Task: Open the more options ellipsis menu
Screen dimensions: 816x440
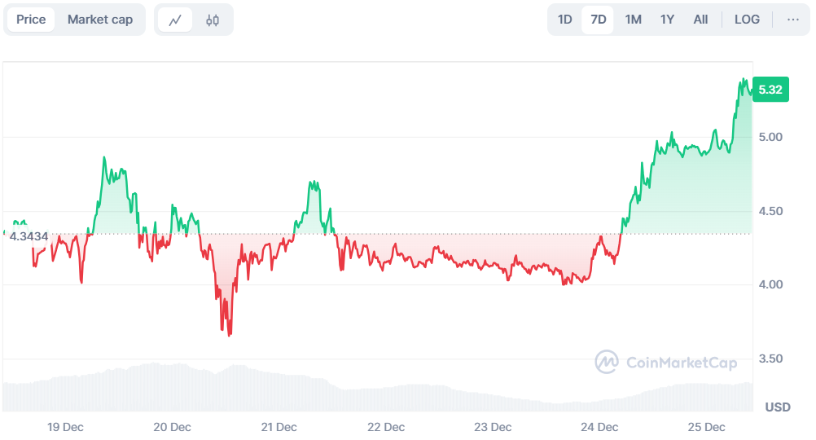Action: tap(792, 20)
